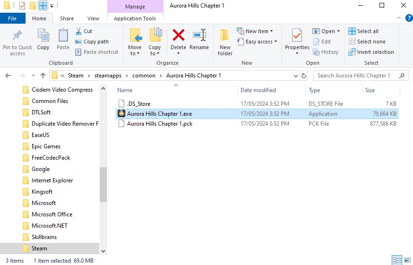
Task: Click Invert selection
Action: click(x=371, y=52)
